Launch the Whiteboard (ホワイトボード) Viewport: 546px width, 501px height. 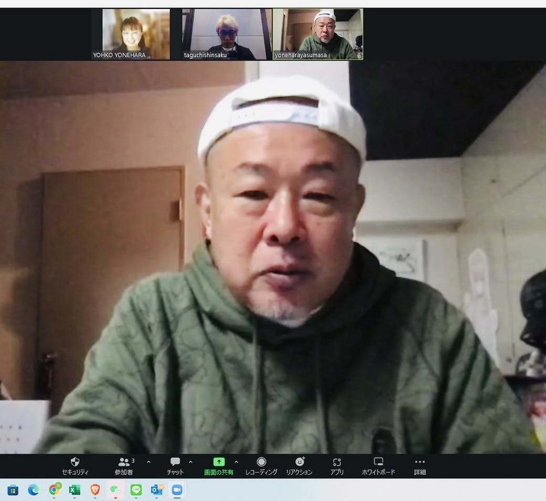pos(378,465)
